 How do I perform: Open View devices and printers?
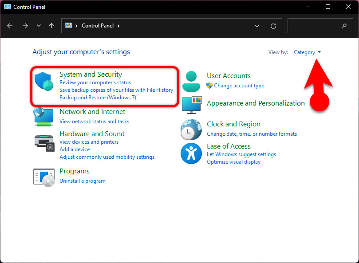pyautogui.click(x=89, y=142)
